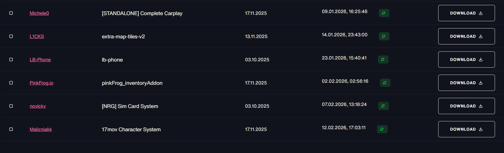The image size is (504, 153).
Task: Click refresh icon for pinkFrog_inventoryAddon
Action: [385, 83]
